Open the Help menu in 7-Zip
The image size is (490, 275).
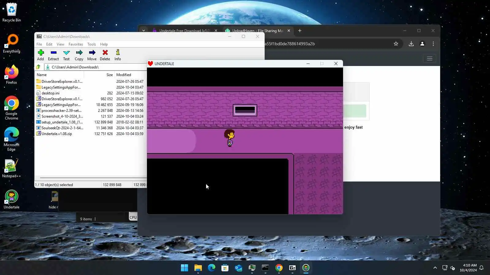[x=104, y=44]
